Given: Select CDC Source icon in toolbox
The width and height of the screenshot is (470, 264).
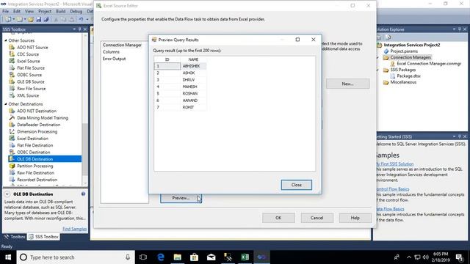Looking at the screenshot, I should pyautogui.click(x=12, y=54).
